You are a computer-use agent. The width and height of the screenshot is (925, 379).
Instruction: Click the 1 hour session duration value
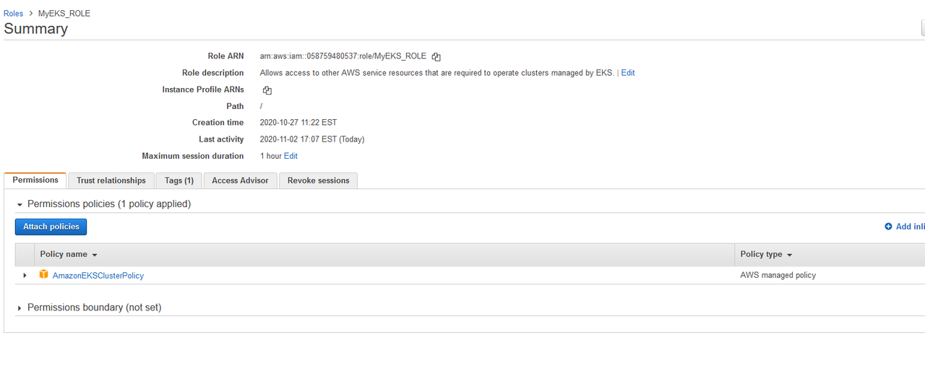coord(271,156)
